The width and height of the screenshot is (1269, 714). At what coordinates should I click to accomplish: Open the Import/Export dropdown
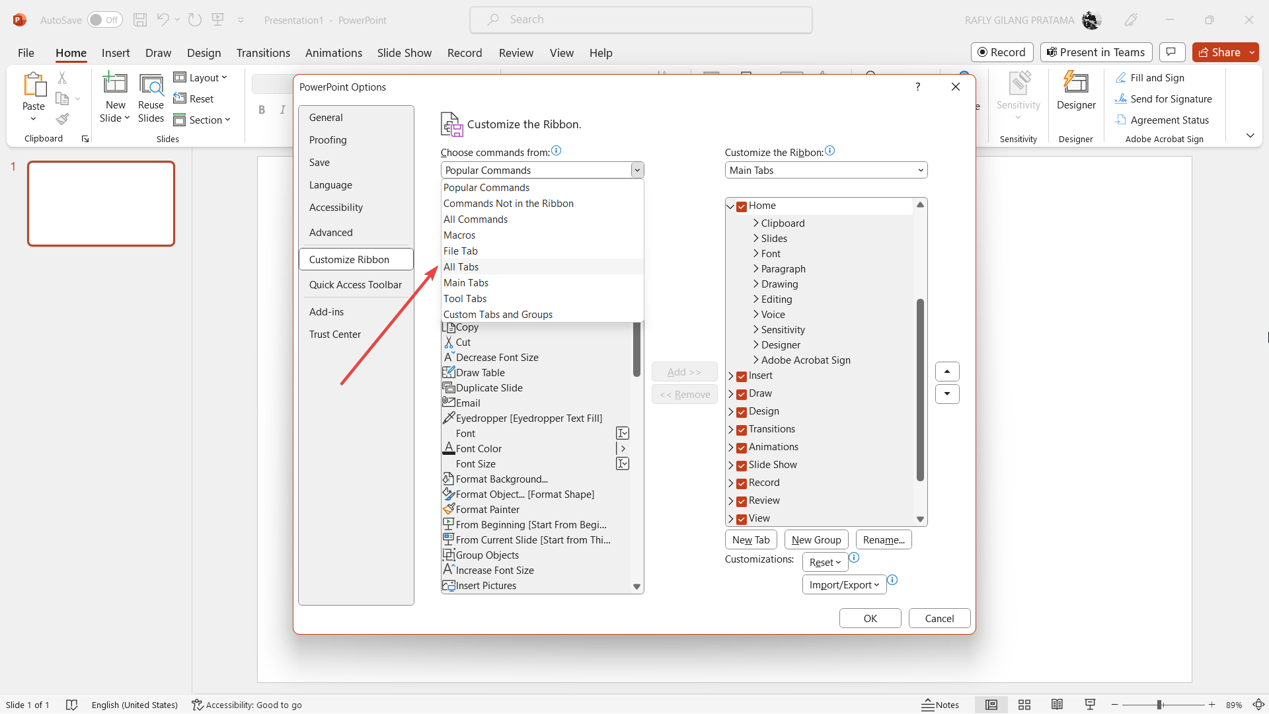[x=843, y=585]
